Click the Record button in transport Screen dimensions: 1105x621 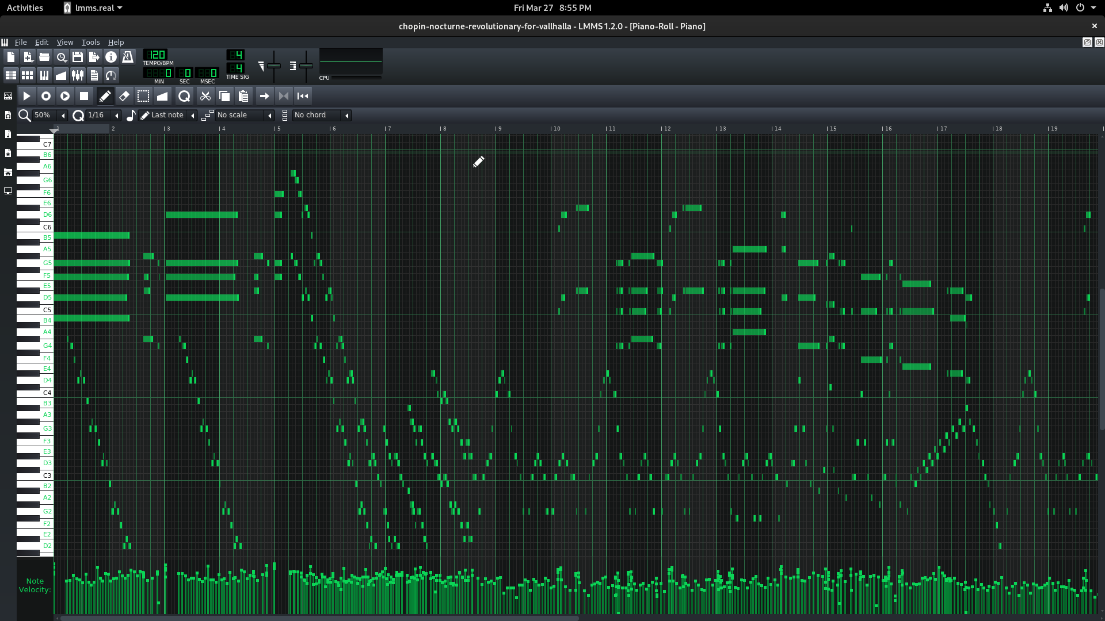click(x=45, y=95)
